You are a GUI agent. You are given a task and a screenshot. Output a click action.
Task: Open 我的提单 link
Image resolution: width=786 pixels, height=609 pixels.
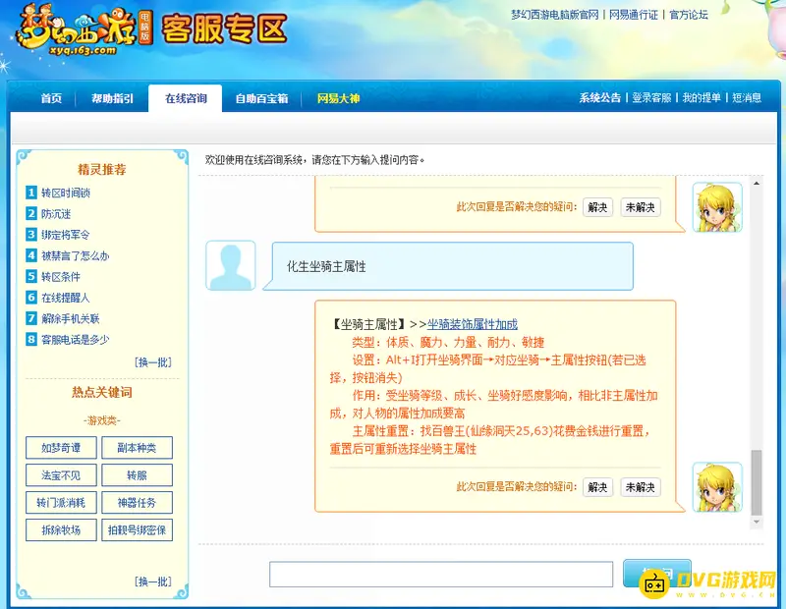[x=702, y=98]
